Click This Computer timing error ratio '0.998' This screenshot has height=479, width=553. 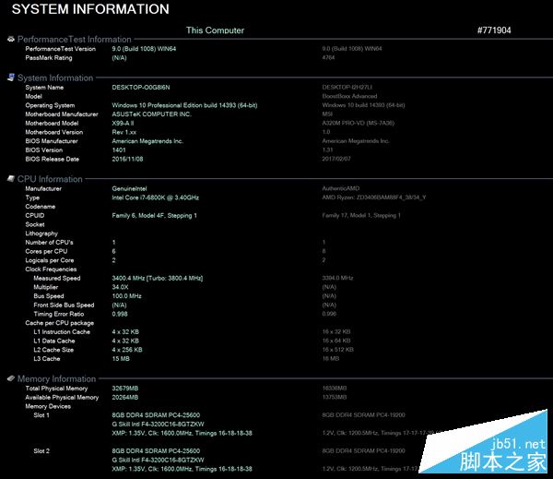click(x=120, y=314)
